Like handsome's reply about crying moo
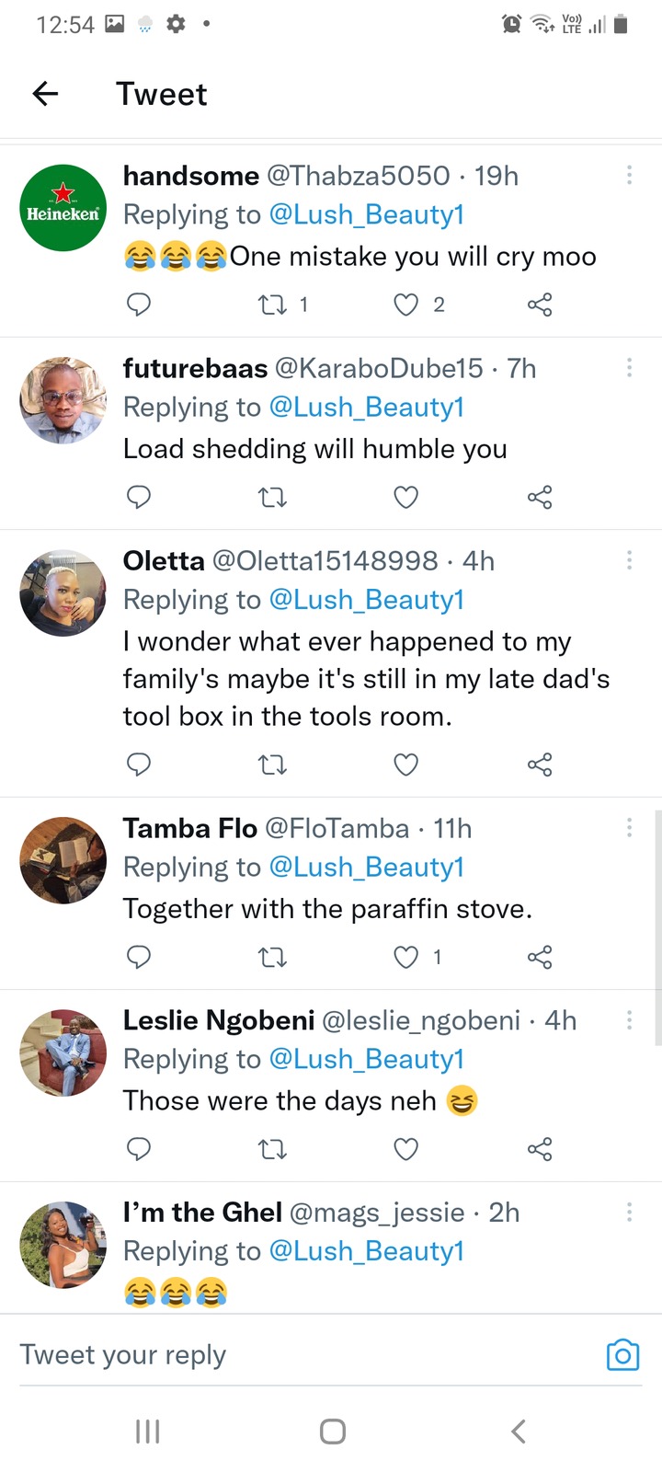Image resolution: width=662 pixels, height=1472 pixels. [406, 305]
